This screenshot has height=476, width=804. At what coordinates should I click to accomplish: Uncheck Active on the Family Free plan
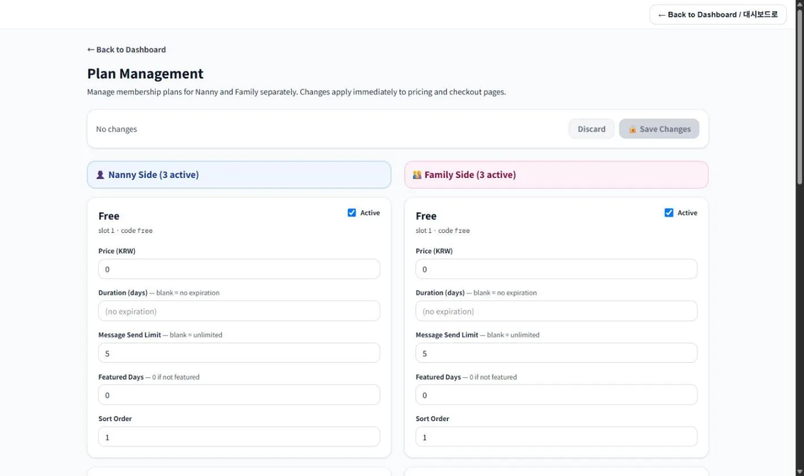pyautogui.click(x=668, y=213)
